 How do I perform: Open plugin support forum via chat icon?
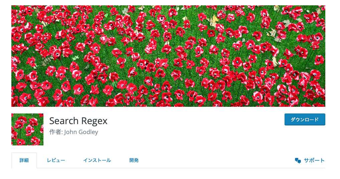point(298,160)
